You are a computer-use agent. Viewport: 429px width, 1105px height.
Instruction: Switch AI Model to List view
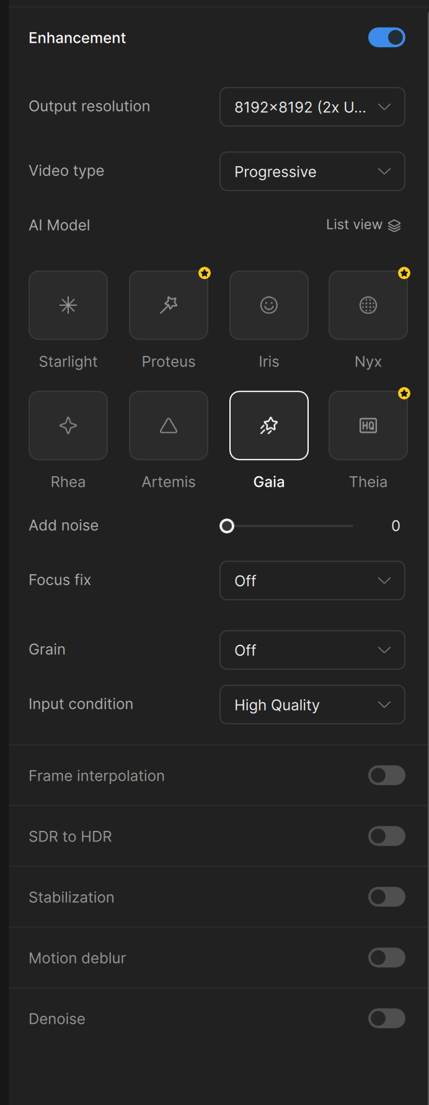tap(363, 225)
